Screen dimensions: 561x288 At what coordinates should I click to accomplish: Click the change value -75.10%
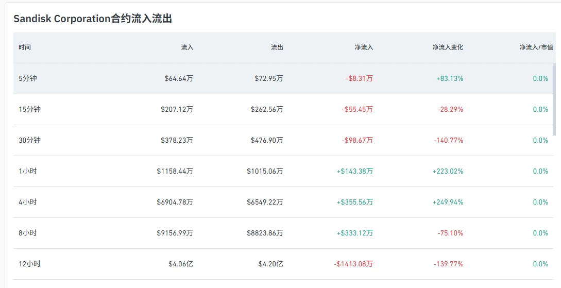coord(450,233)
